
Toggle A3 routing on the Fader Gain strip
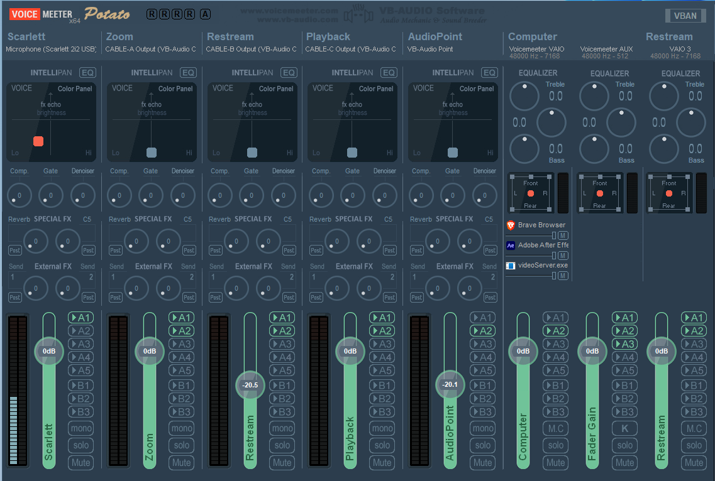(624, 344)
